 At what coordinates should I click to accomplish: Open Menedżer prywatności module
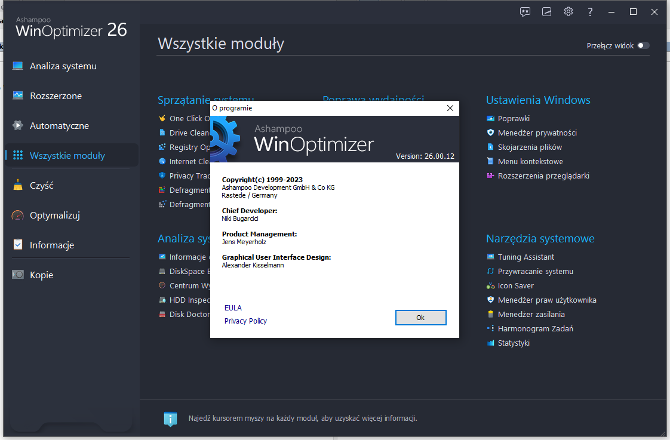pyautogui.click(x=537, y=133)
